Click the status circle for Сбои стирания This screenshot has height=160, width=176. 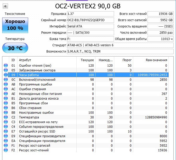(x=6, y=108)
